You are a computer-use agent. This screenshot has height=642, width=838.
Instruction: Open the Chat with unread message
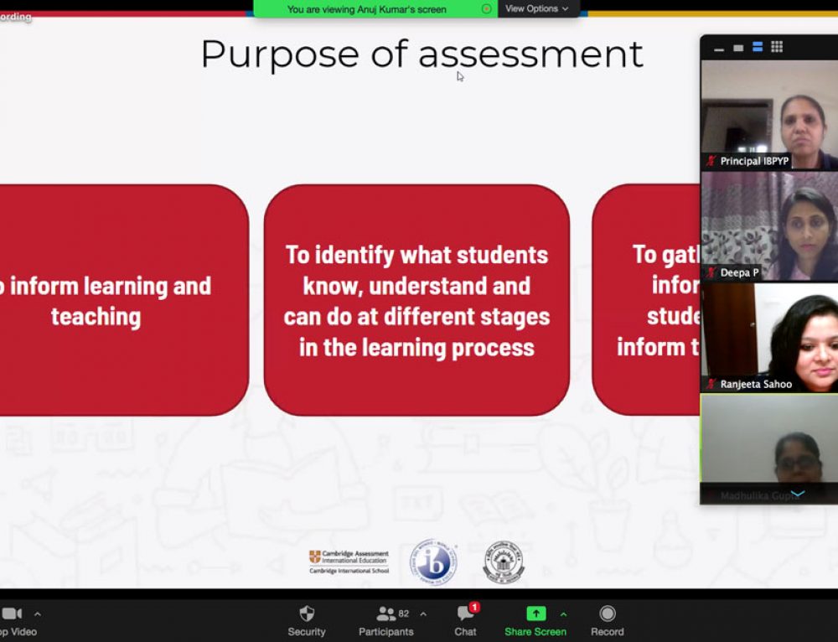coord(466,620)
